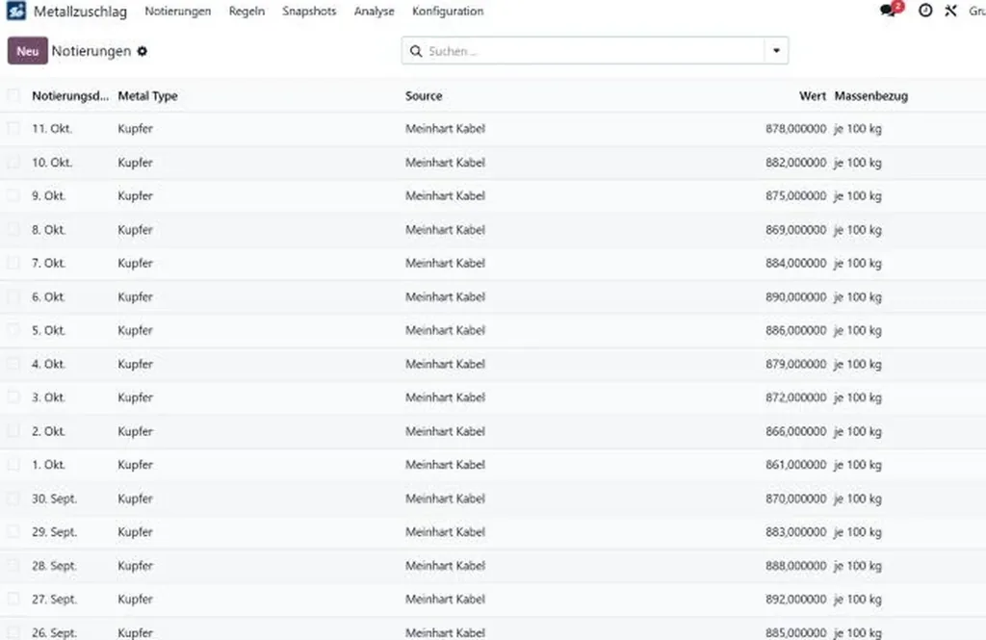The image size is (986, 640).
Task: Open the Snapshots menu item
Action: [x=309, y=11]
